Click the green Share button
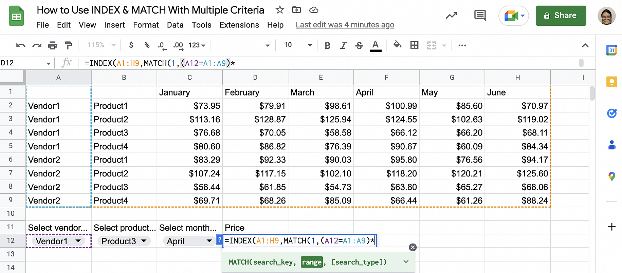Image resolution: width=622 pixels, height=273 pixels. pyautogui.click(x=561, y=16)
